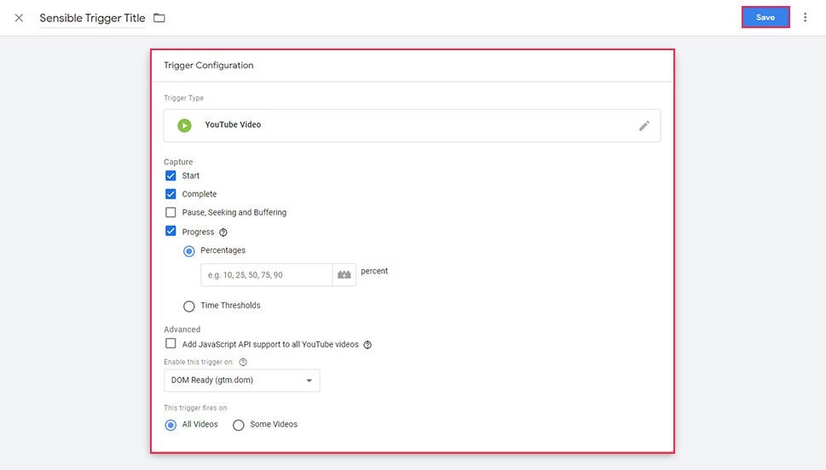Choose the Some Videos radio button
This screenshot has height=470, width=826.
239,425
